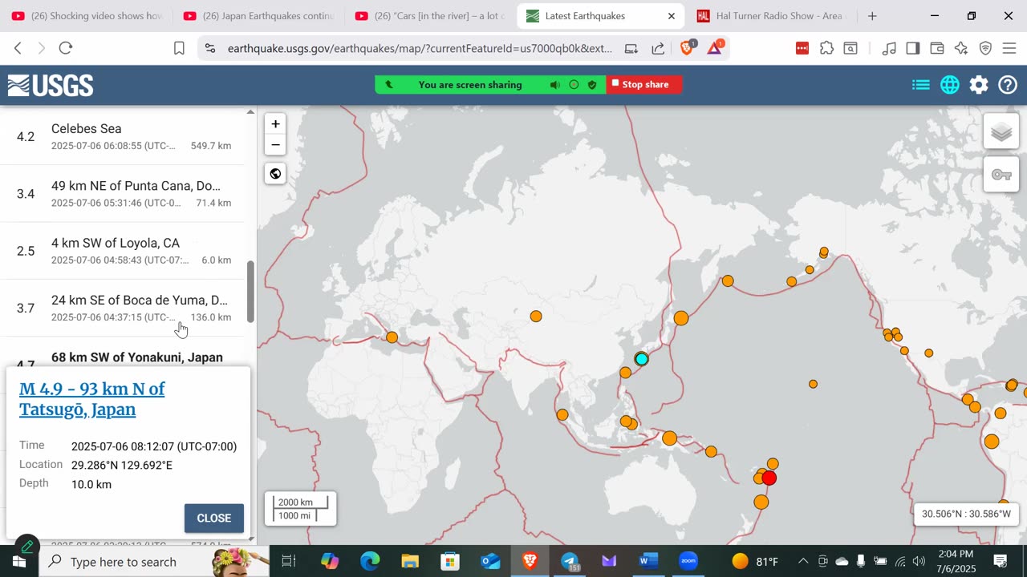The height and width of the screenshot is (577, 1027).
Task: Open the Windows Start menu
Action: pos(19,562)
